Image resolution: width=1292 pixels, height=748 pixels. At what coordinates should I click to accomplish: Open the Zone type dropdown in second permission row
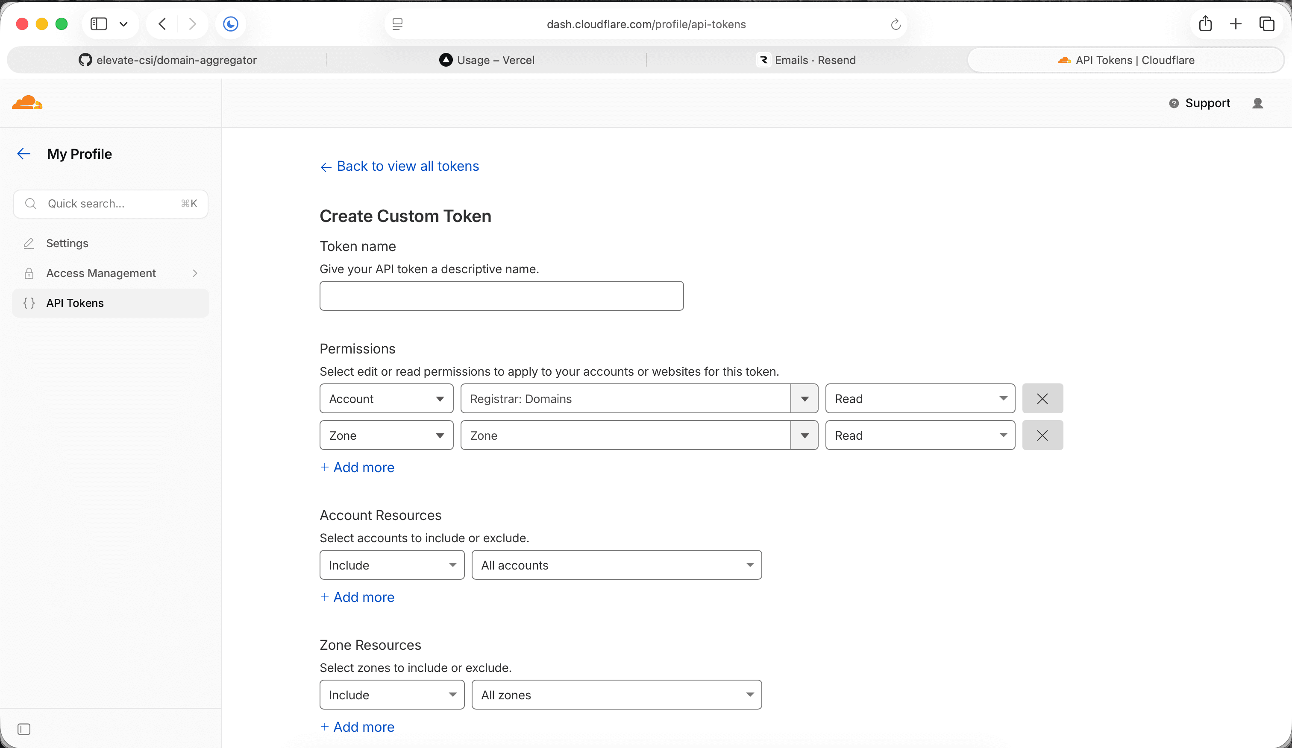tap(387, 435)
